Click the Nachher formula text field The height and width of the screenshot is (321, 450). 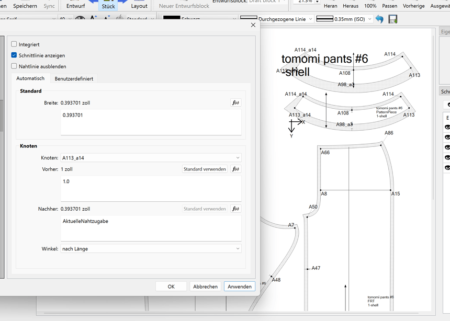pyautogui.click(x=151, y=228)
